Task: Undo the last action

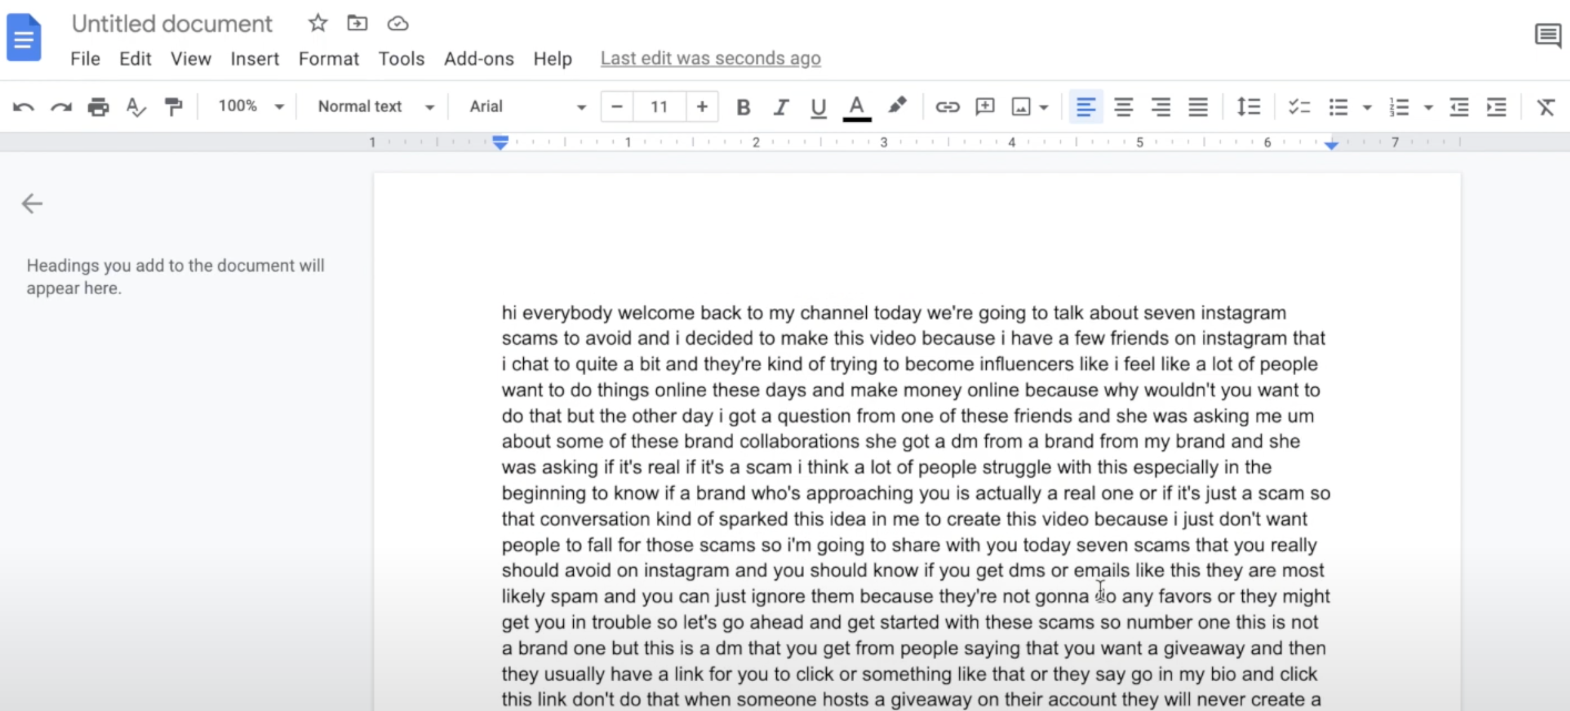Action: click(x=23, y=106)
